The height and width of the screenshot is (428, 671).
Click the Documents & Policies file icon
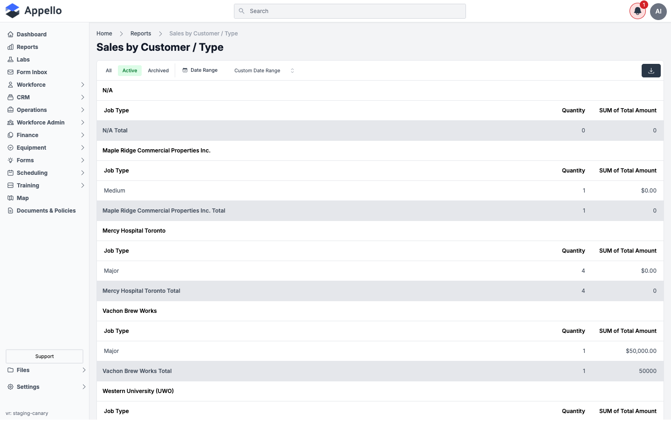click(x=10, y=211)
